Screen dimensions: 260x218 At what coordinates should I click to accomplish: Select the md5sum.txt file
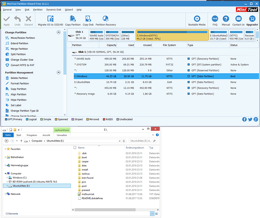click(x=88, y=194)
